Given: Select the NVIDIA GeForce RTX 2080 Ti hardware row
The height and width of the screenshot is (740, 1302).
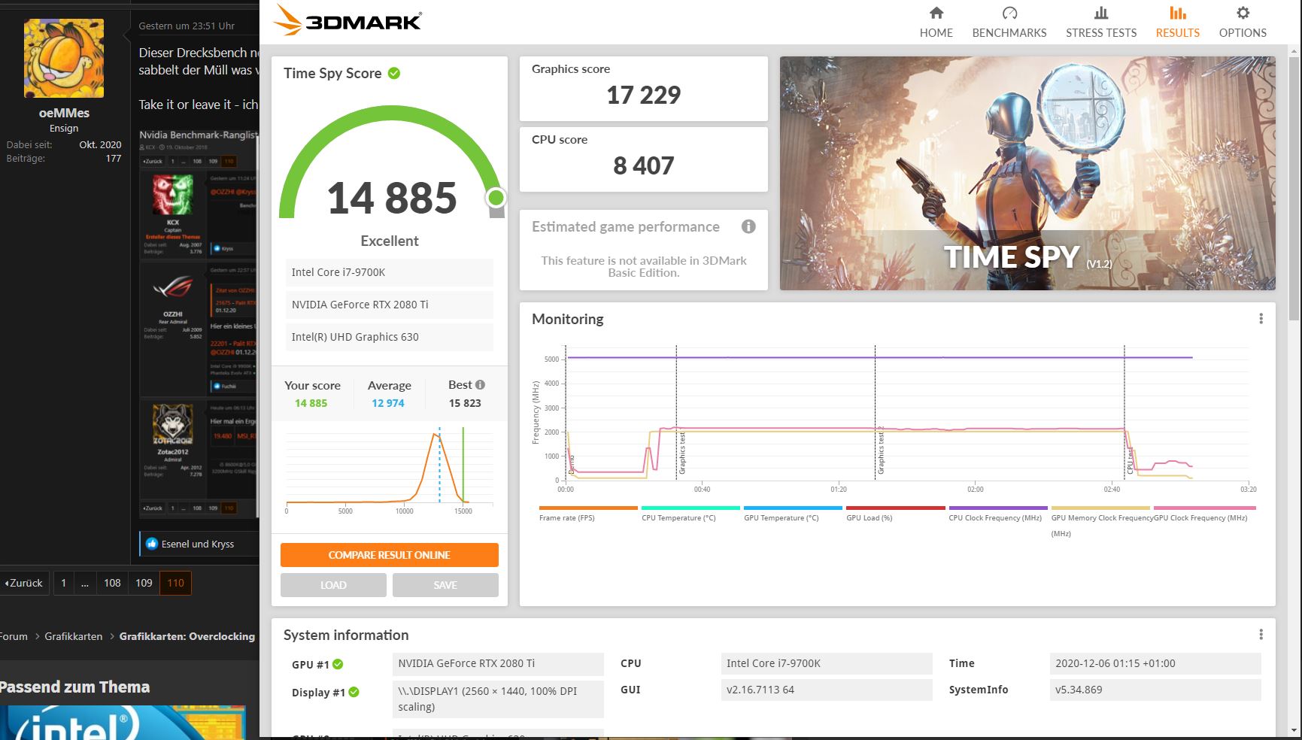Looking at the screenshot, I should pos(389,305).
